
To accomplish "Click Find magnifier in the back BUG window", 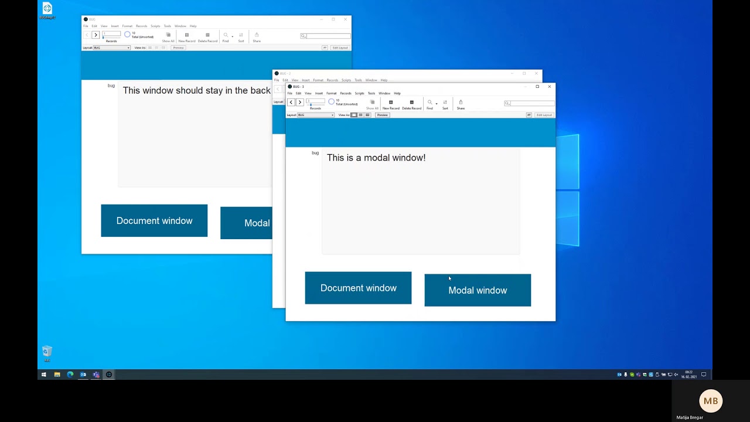I will point(226,35).
